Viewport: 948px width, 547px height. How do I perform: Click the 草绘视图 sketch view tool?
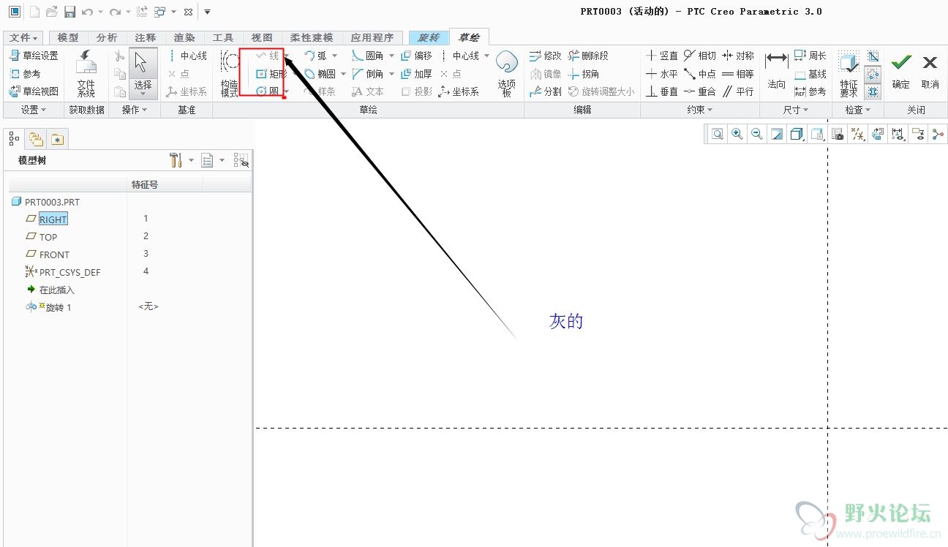click(x=34, y=91)
